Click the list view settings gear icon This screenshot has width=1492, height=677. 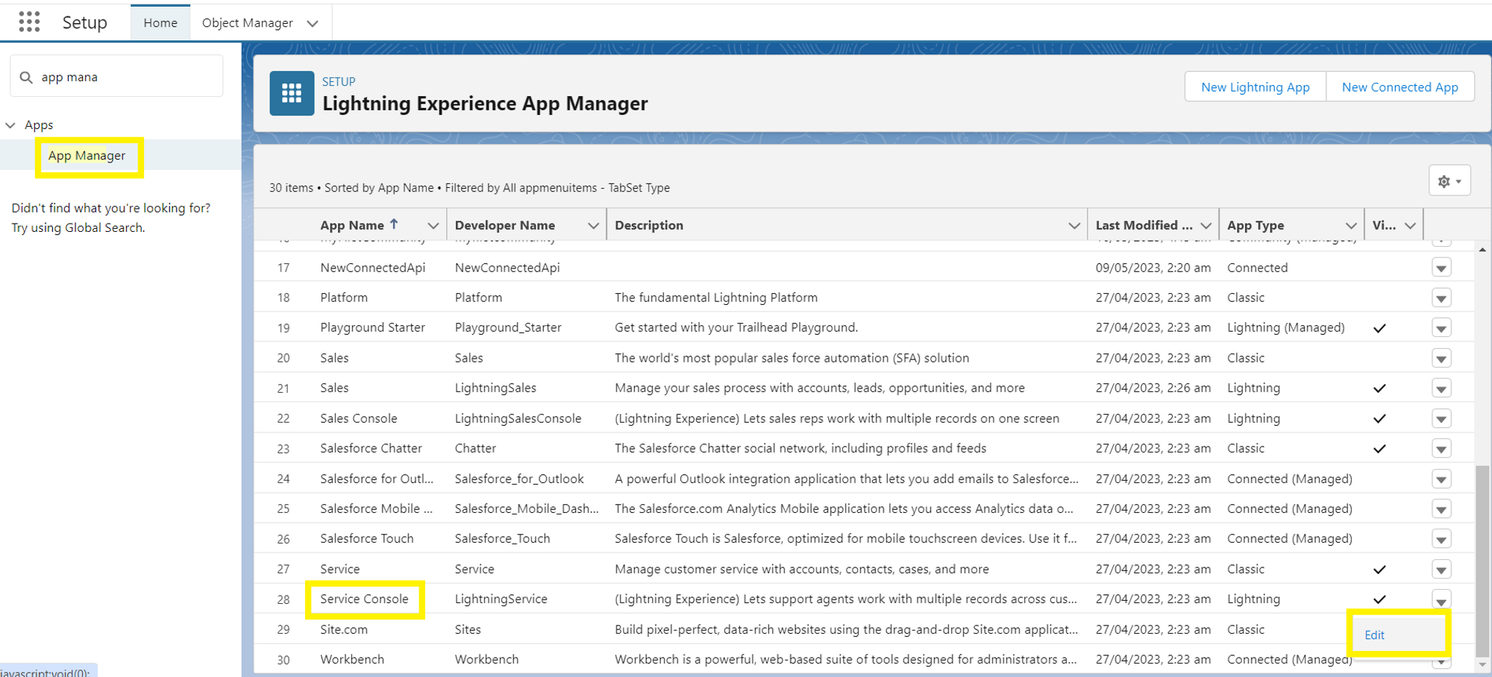click(1449, 181)
